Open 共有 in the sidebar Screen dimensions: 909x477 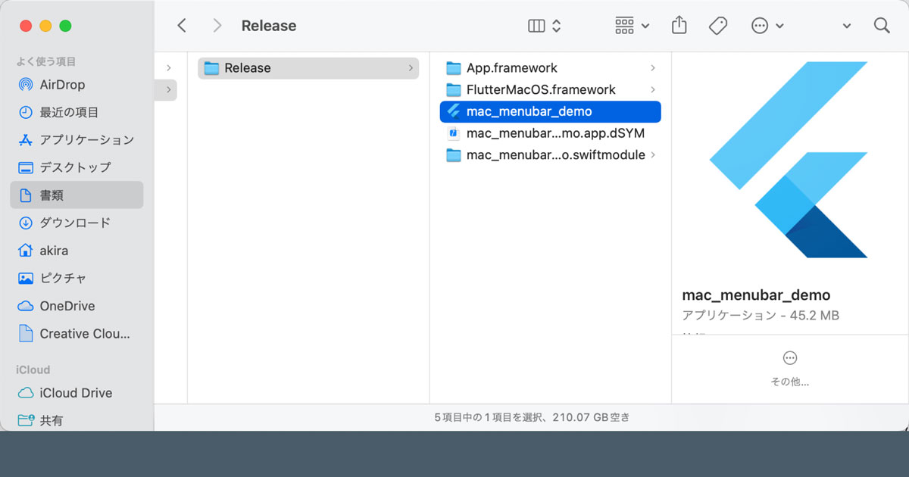tap(77, 420)
